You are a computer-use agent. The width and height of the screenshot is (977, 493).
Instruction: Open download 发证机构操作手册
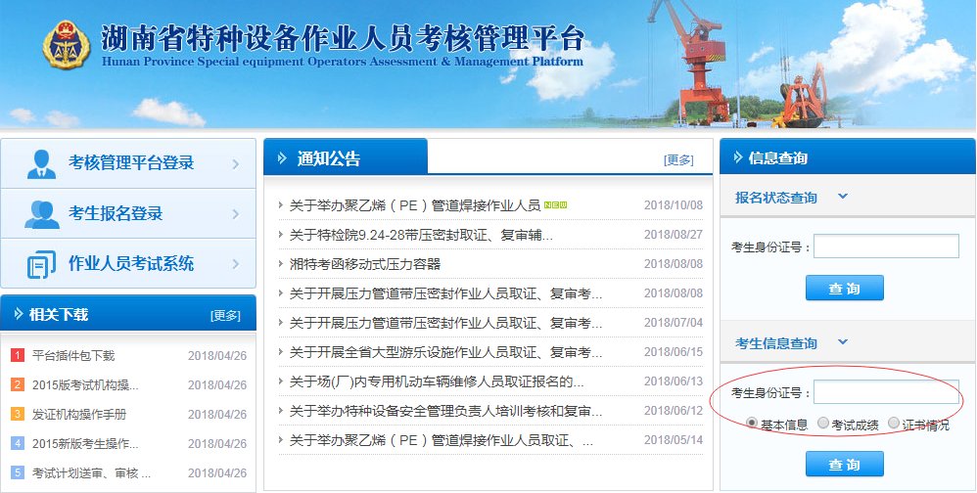click(x=79, y=414)
